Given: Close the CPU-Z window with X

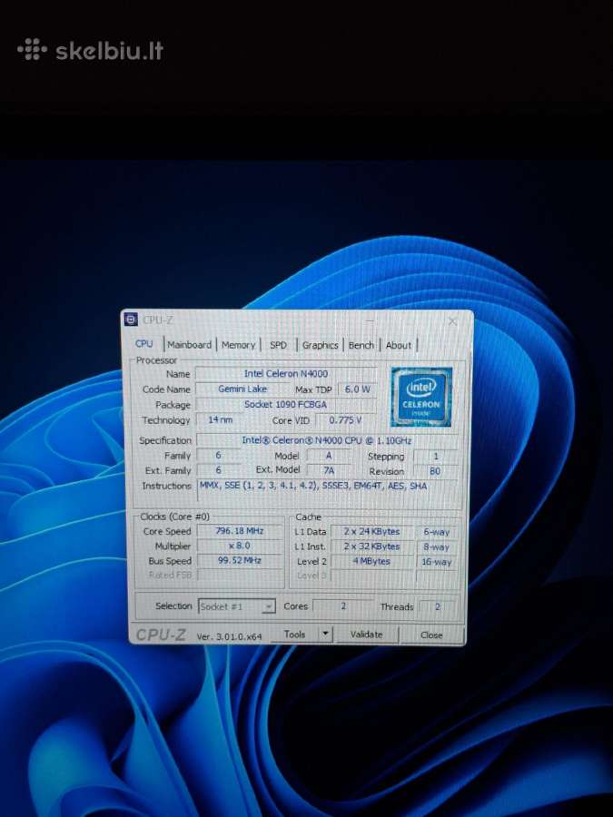Looking at the screenshot, I should (452, 321).
